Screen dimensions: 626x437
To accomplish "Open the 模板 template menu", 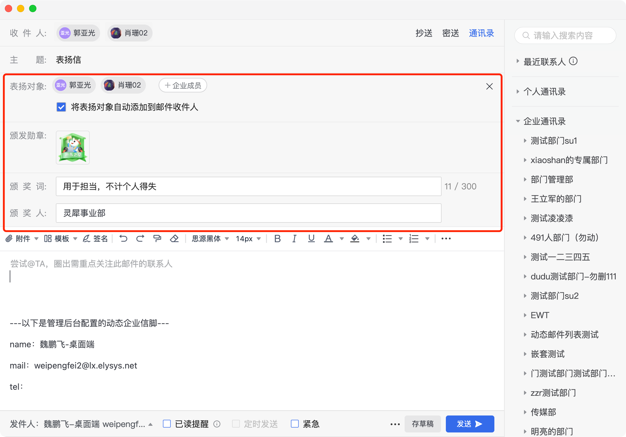I will [x=61, y=239].
